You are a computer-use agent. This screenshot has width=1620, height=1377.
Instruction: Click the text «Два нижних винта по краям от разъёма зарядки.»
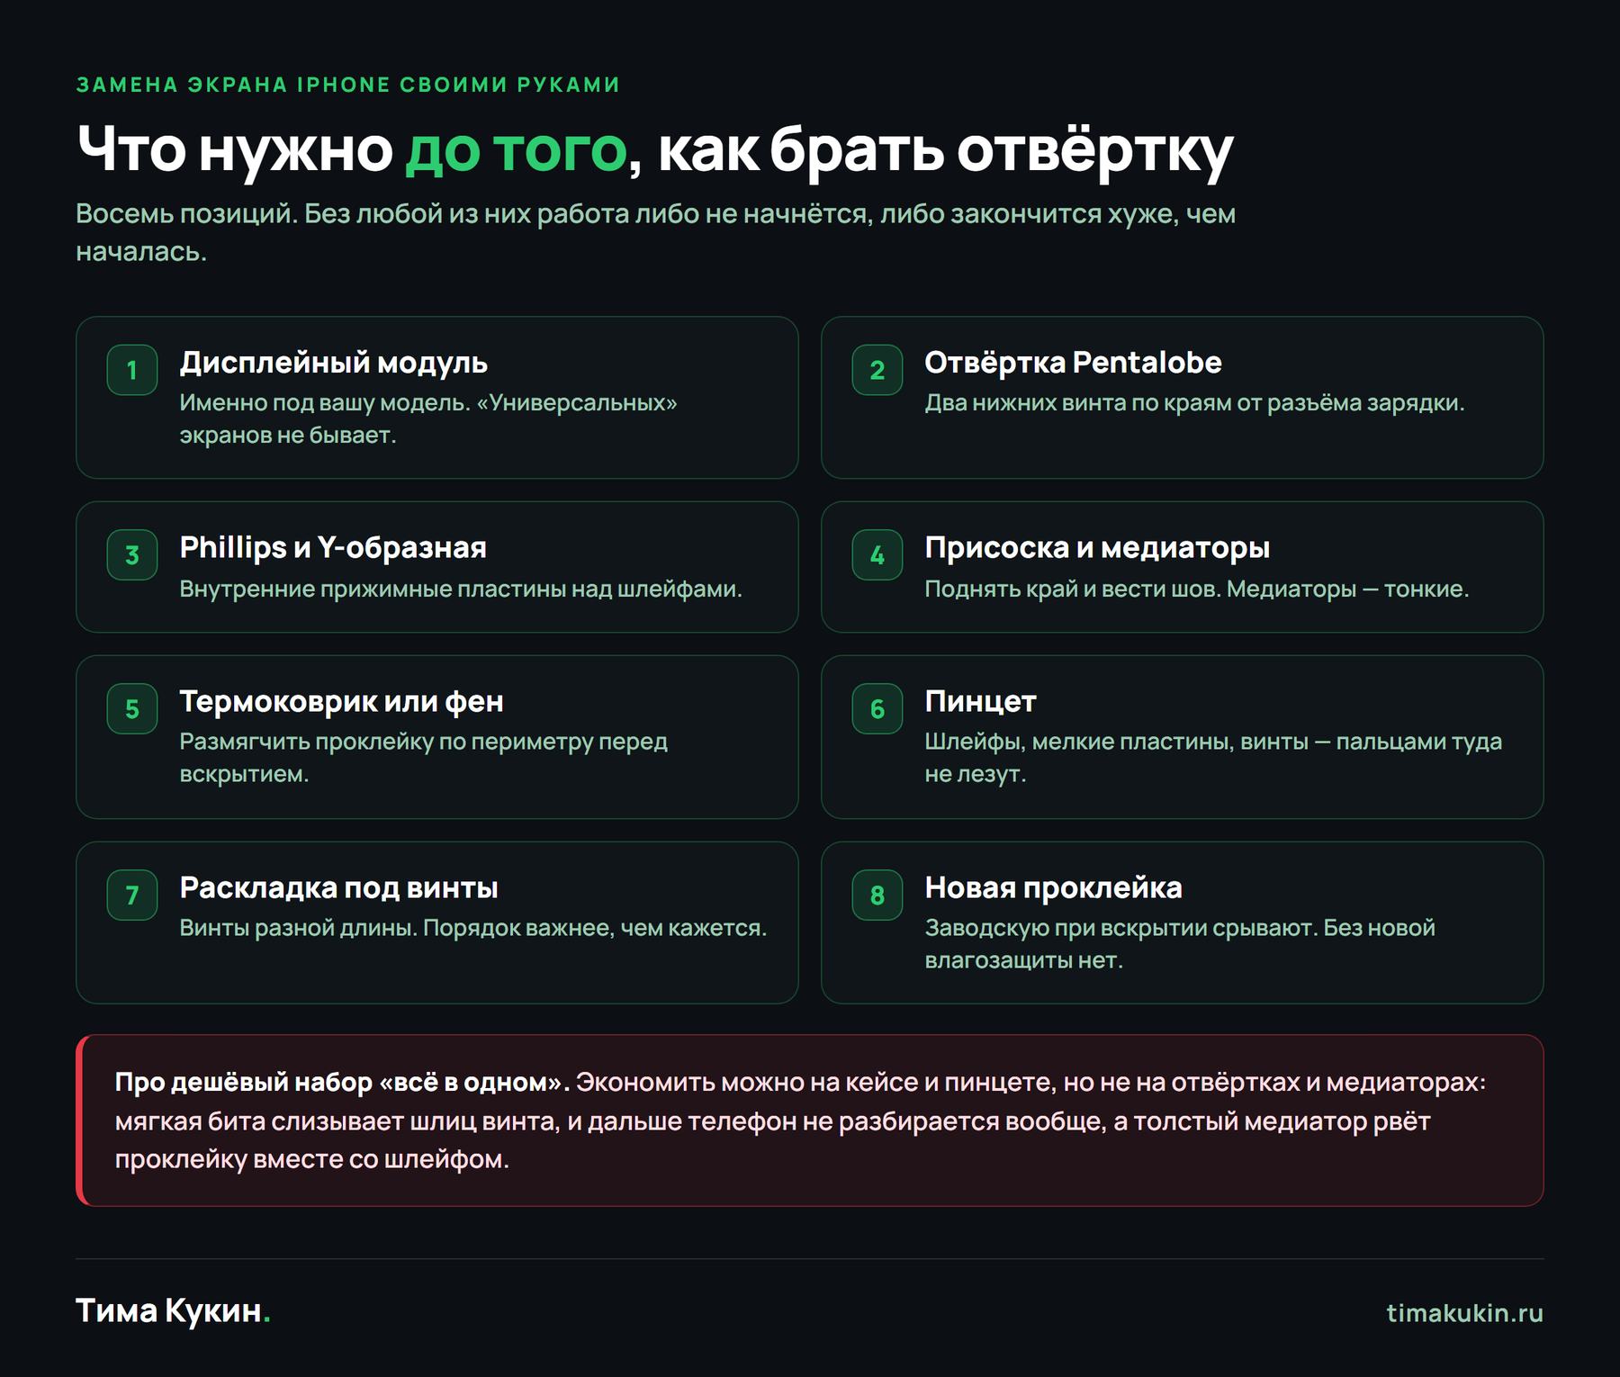click(1194, 403)
